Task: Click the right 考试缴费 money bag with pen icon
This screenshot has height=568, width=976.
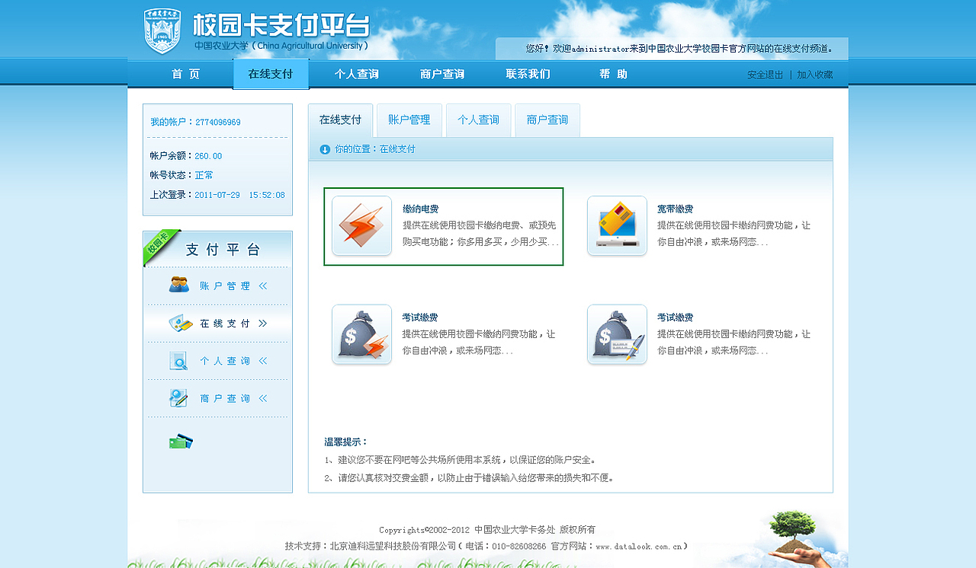Action: pos(617,334)
